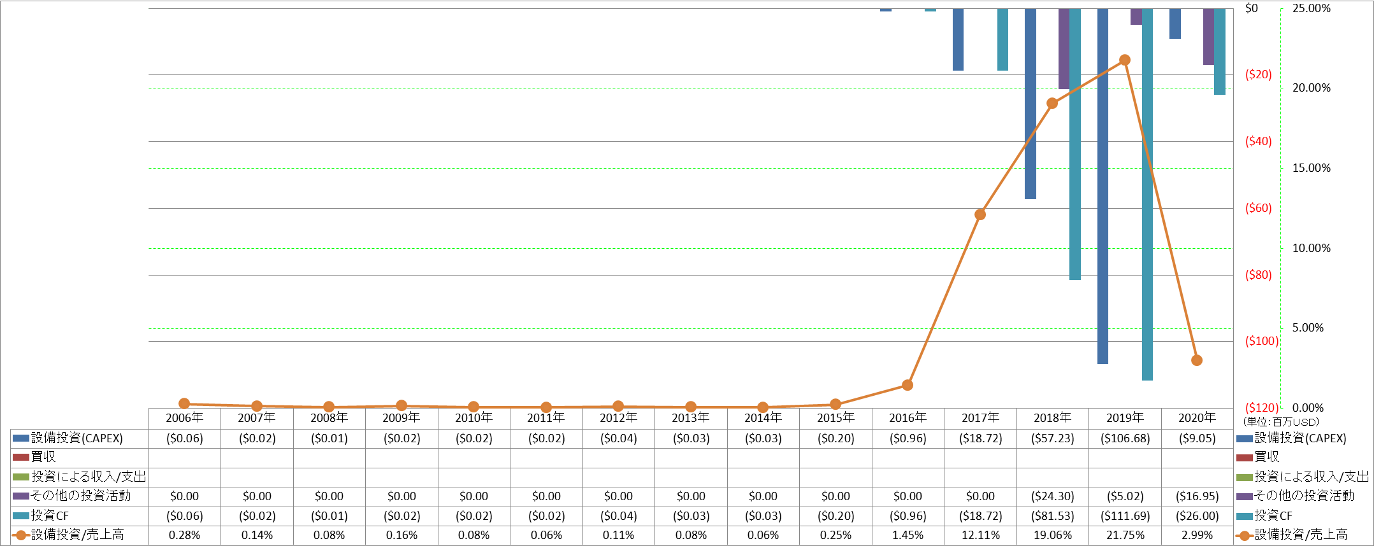Click the teal 投資CF swatch in right legend
Viewport: 1374px width, 546px height.
pos(1245,515)
